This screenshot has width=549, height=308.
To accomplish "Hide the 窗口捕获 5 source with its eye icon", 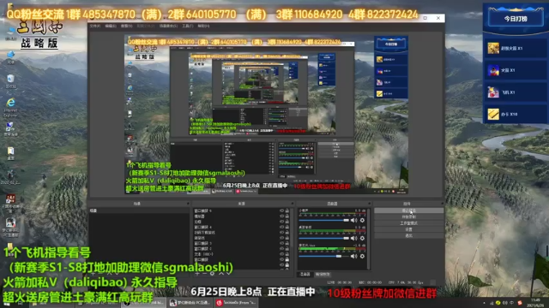I will [x=281, y=211].
